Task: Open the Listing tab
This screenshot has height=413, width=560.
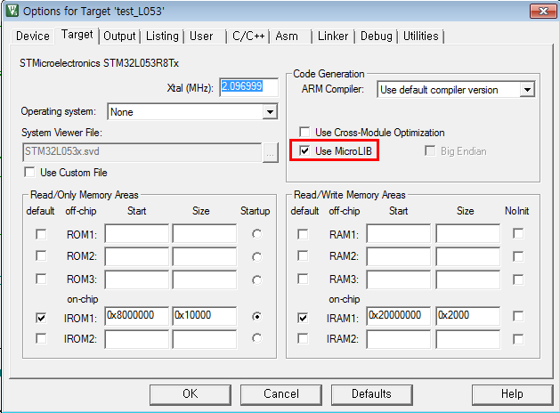Action: point(162,36)
